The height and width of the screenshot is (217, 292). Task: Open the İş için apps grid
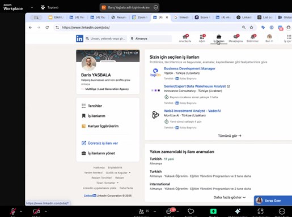click(289, 37)
